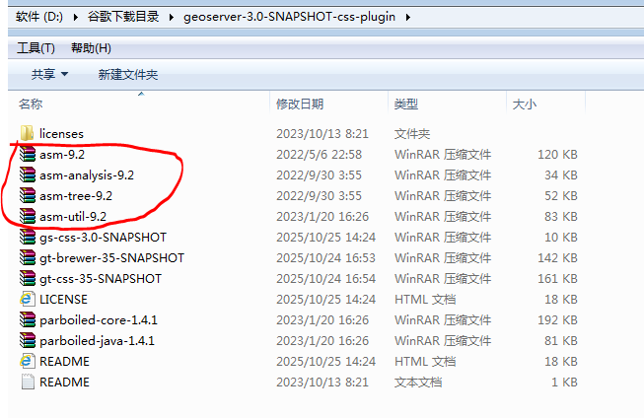This screenshot has height=418, width=644.
Task: Open the 帮助(H) menu
Action: (91, 48)
